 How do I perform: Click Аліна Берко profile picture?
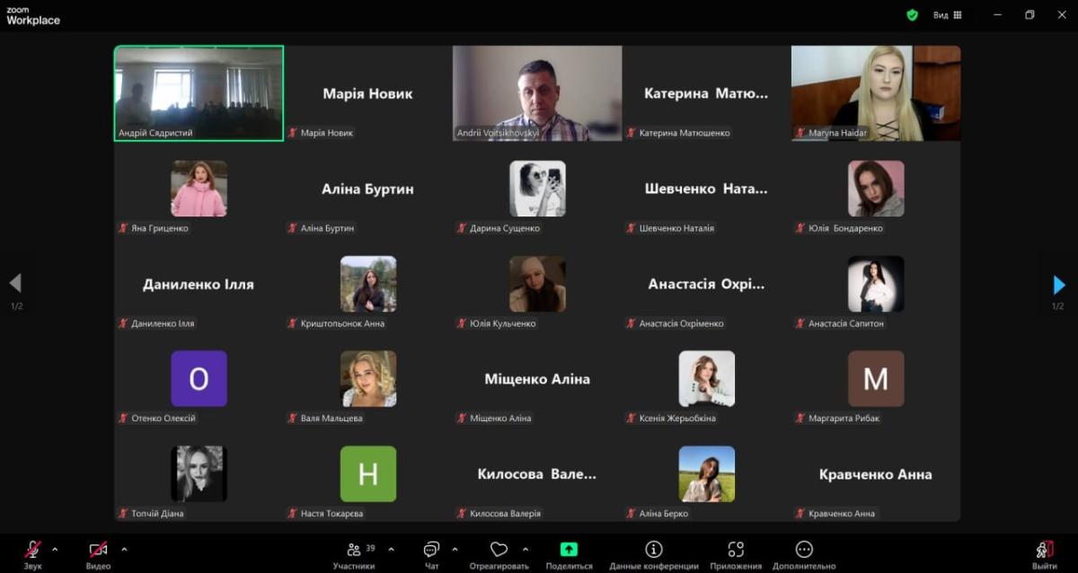coord(707,474)
